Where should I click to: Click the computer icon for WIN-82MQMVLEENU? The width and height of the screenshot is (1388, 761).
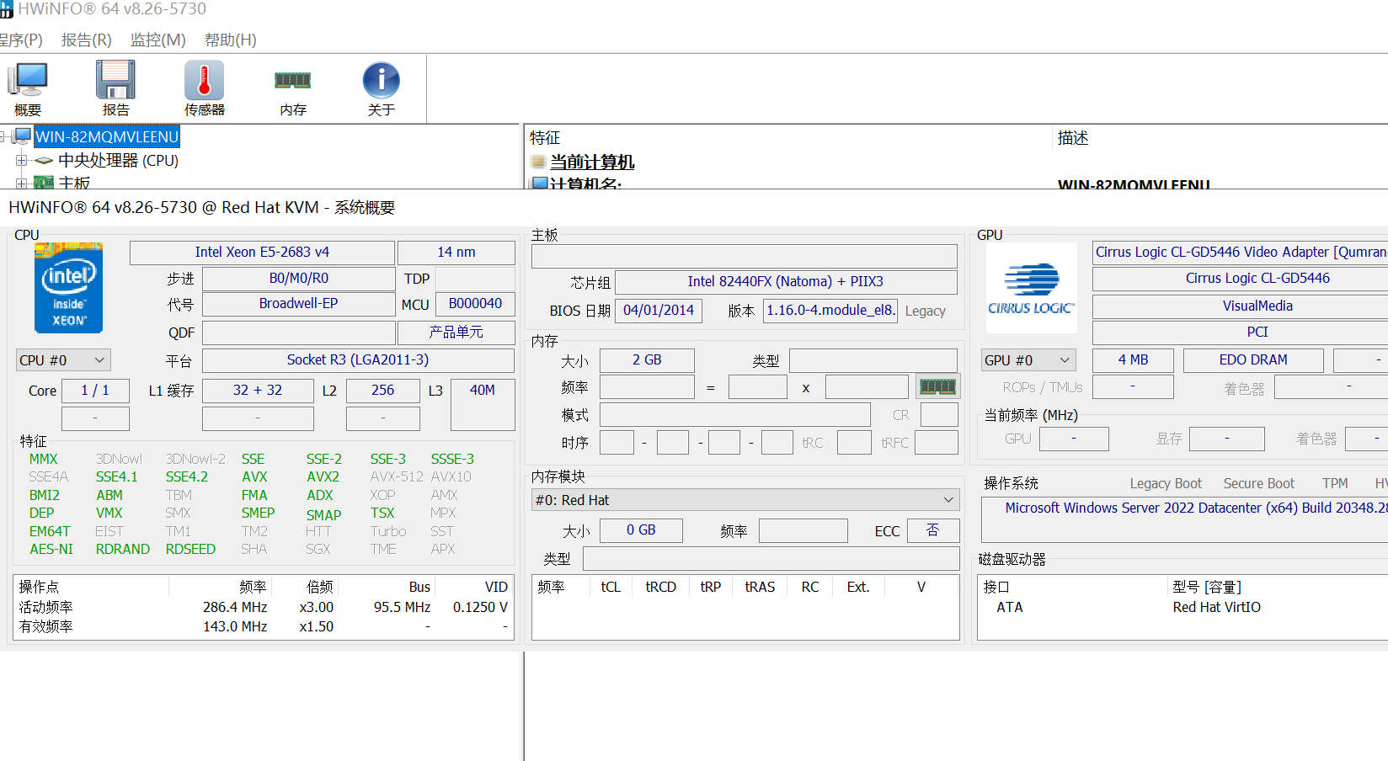23,136
